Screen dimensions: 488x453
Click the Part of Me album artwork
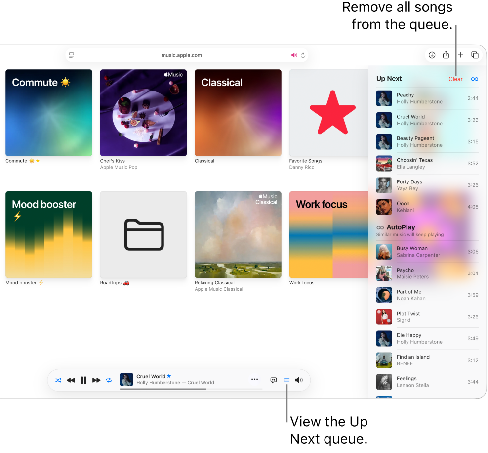[x=384, y=295]
